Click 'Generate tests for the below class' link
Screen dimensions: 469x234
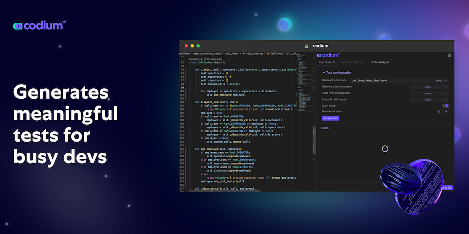click(x=206, y=59)
